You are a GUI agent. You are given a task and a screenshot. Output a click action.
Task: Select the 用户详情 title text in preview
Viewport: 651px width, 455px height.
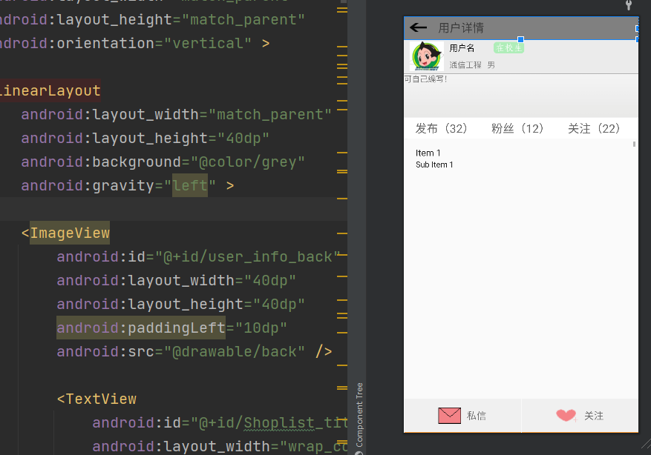tap(461, 27)
